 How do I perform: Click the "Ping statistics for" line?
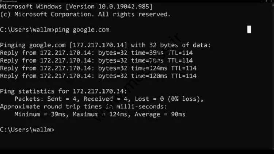[64, 91]
